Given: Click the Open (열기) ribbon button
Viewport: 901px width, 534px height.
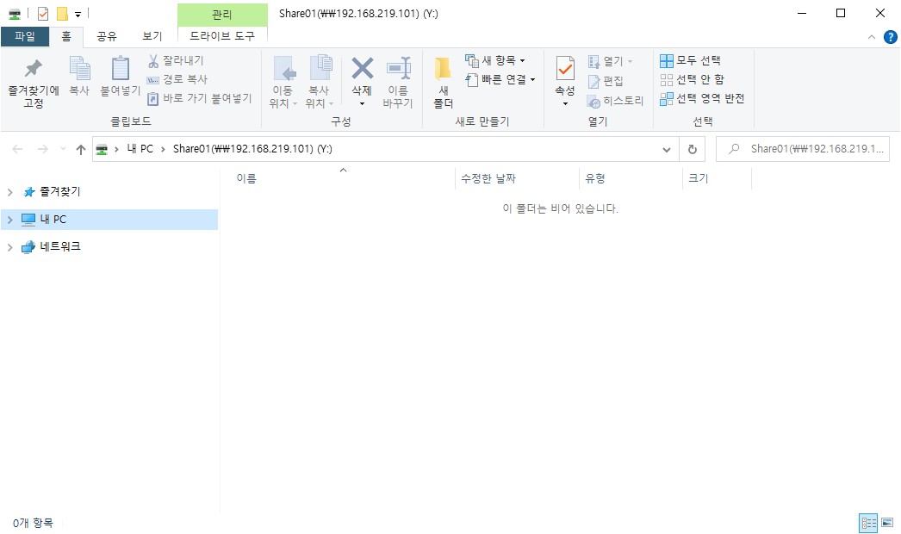Looking at the screenshot, I should coord(610,61).
